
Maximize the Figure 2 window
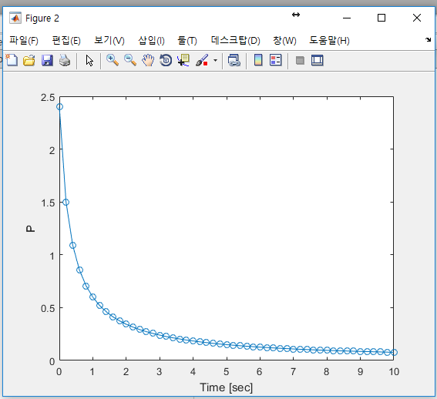(x=382, y=18)
